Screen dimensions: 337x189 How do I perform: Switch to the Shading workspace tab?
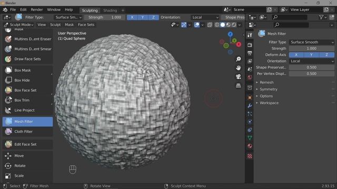point(110,10)
